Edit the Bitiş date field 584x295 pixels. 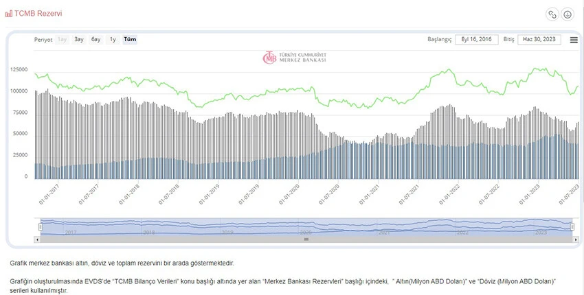tap(539, 40)
